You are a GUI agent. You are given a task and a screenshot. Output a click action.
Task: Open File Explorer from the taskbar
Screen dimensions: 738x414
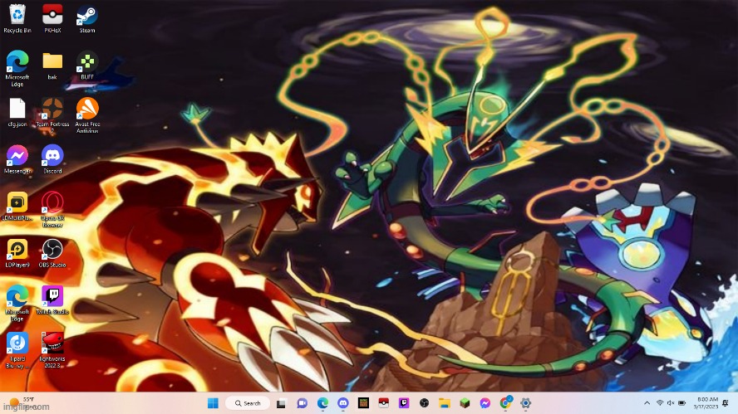coord(445,403)
